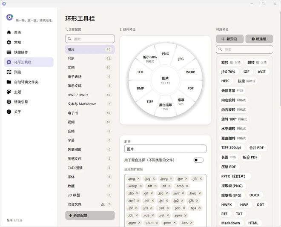
Task: Select the HWP / HWPX configuration
Action: 90,95
